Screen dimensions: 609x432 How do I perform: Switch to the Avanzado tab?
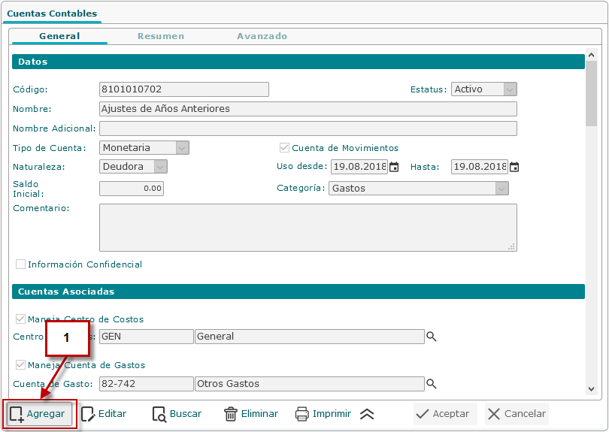(262, 36)
